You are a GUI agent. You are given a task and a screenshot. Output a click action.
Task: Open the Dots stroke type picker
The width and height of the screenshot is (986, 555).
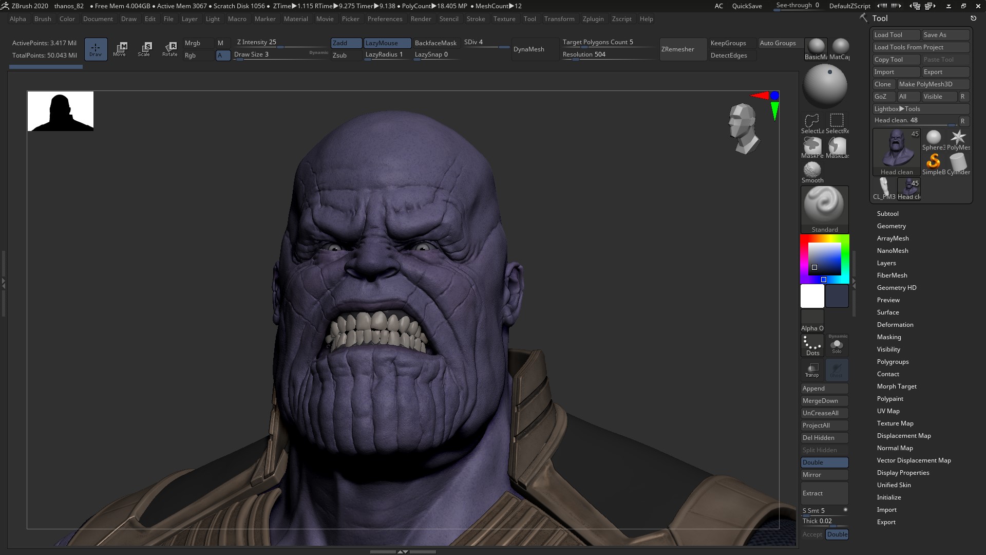pyautogui.click(x=812, y=345)
